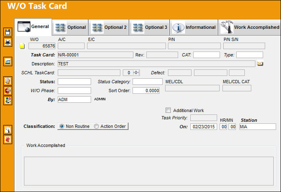Click the first Defect field
This screenshot has height=192, width=281.
pos(180,73)
